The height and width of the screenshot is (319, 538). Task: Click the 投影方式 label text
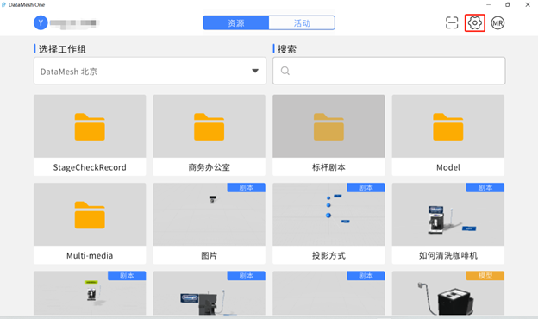328,255
